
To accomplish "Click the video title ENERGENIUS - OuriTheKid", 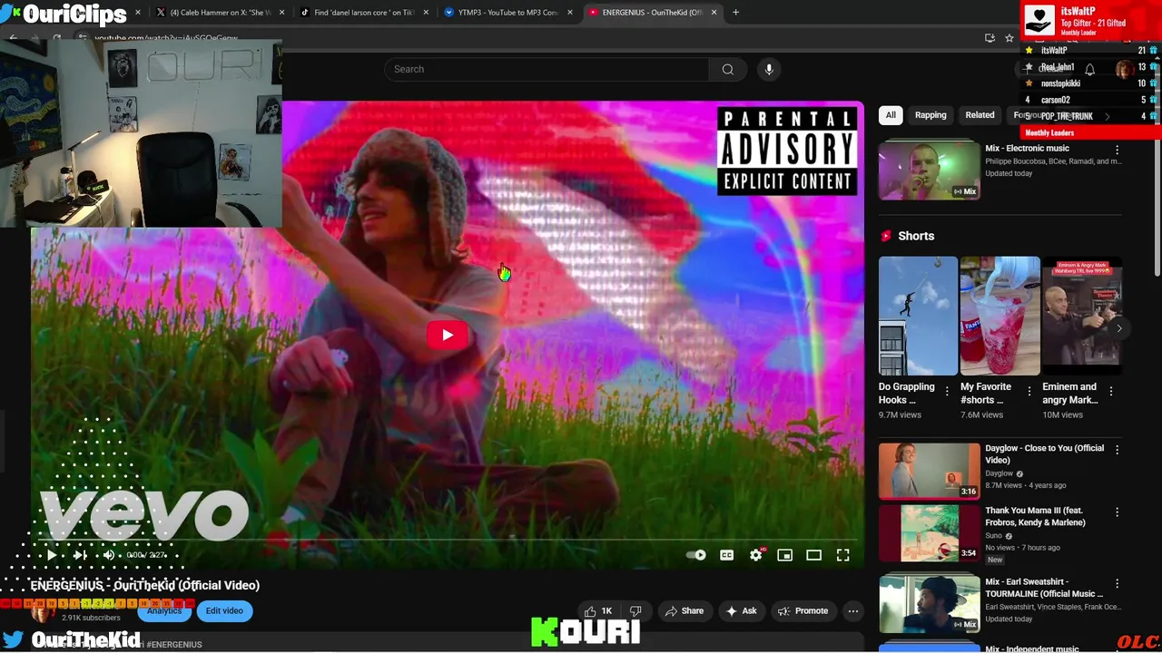I will [145, 585].
